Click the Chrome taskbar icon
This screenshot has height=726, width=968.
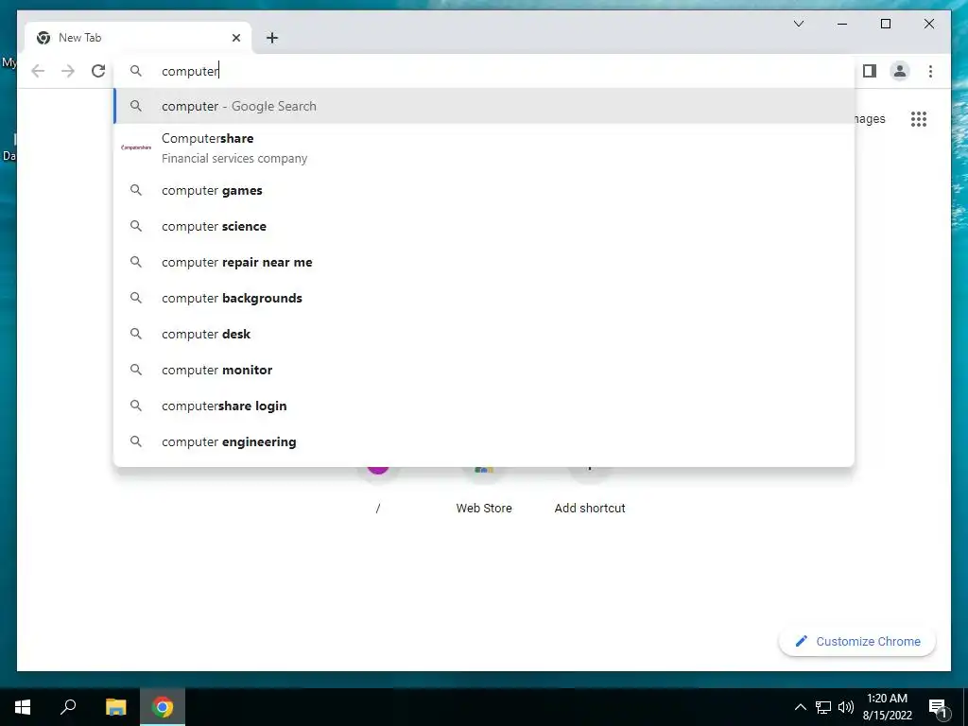click(x=163, y=707)
